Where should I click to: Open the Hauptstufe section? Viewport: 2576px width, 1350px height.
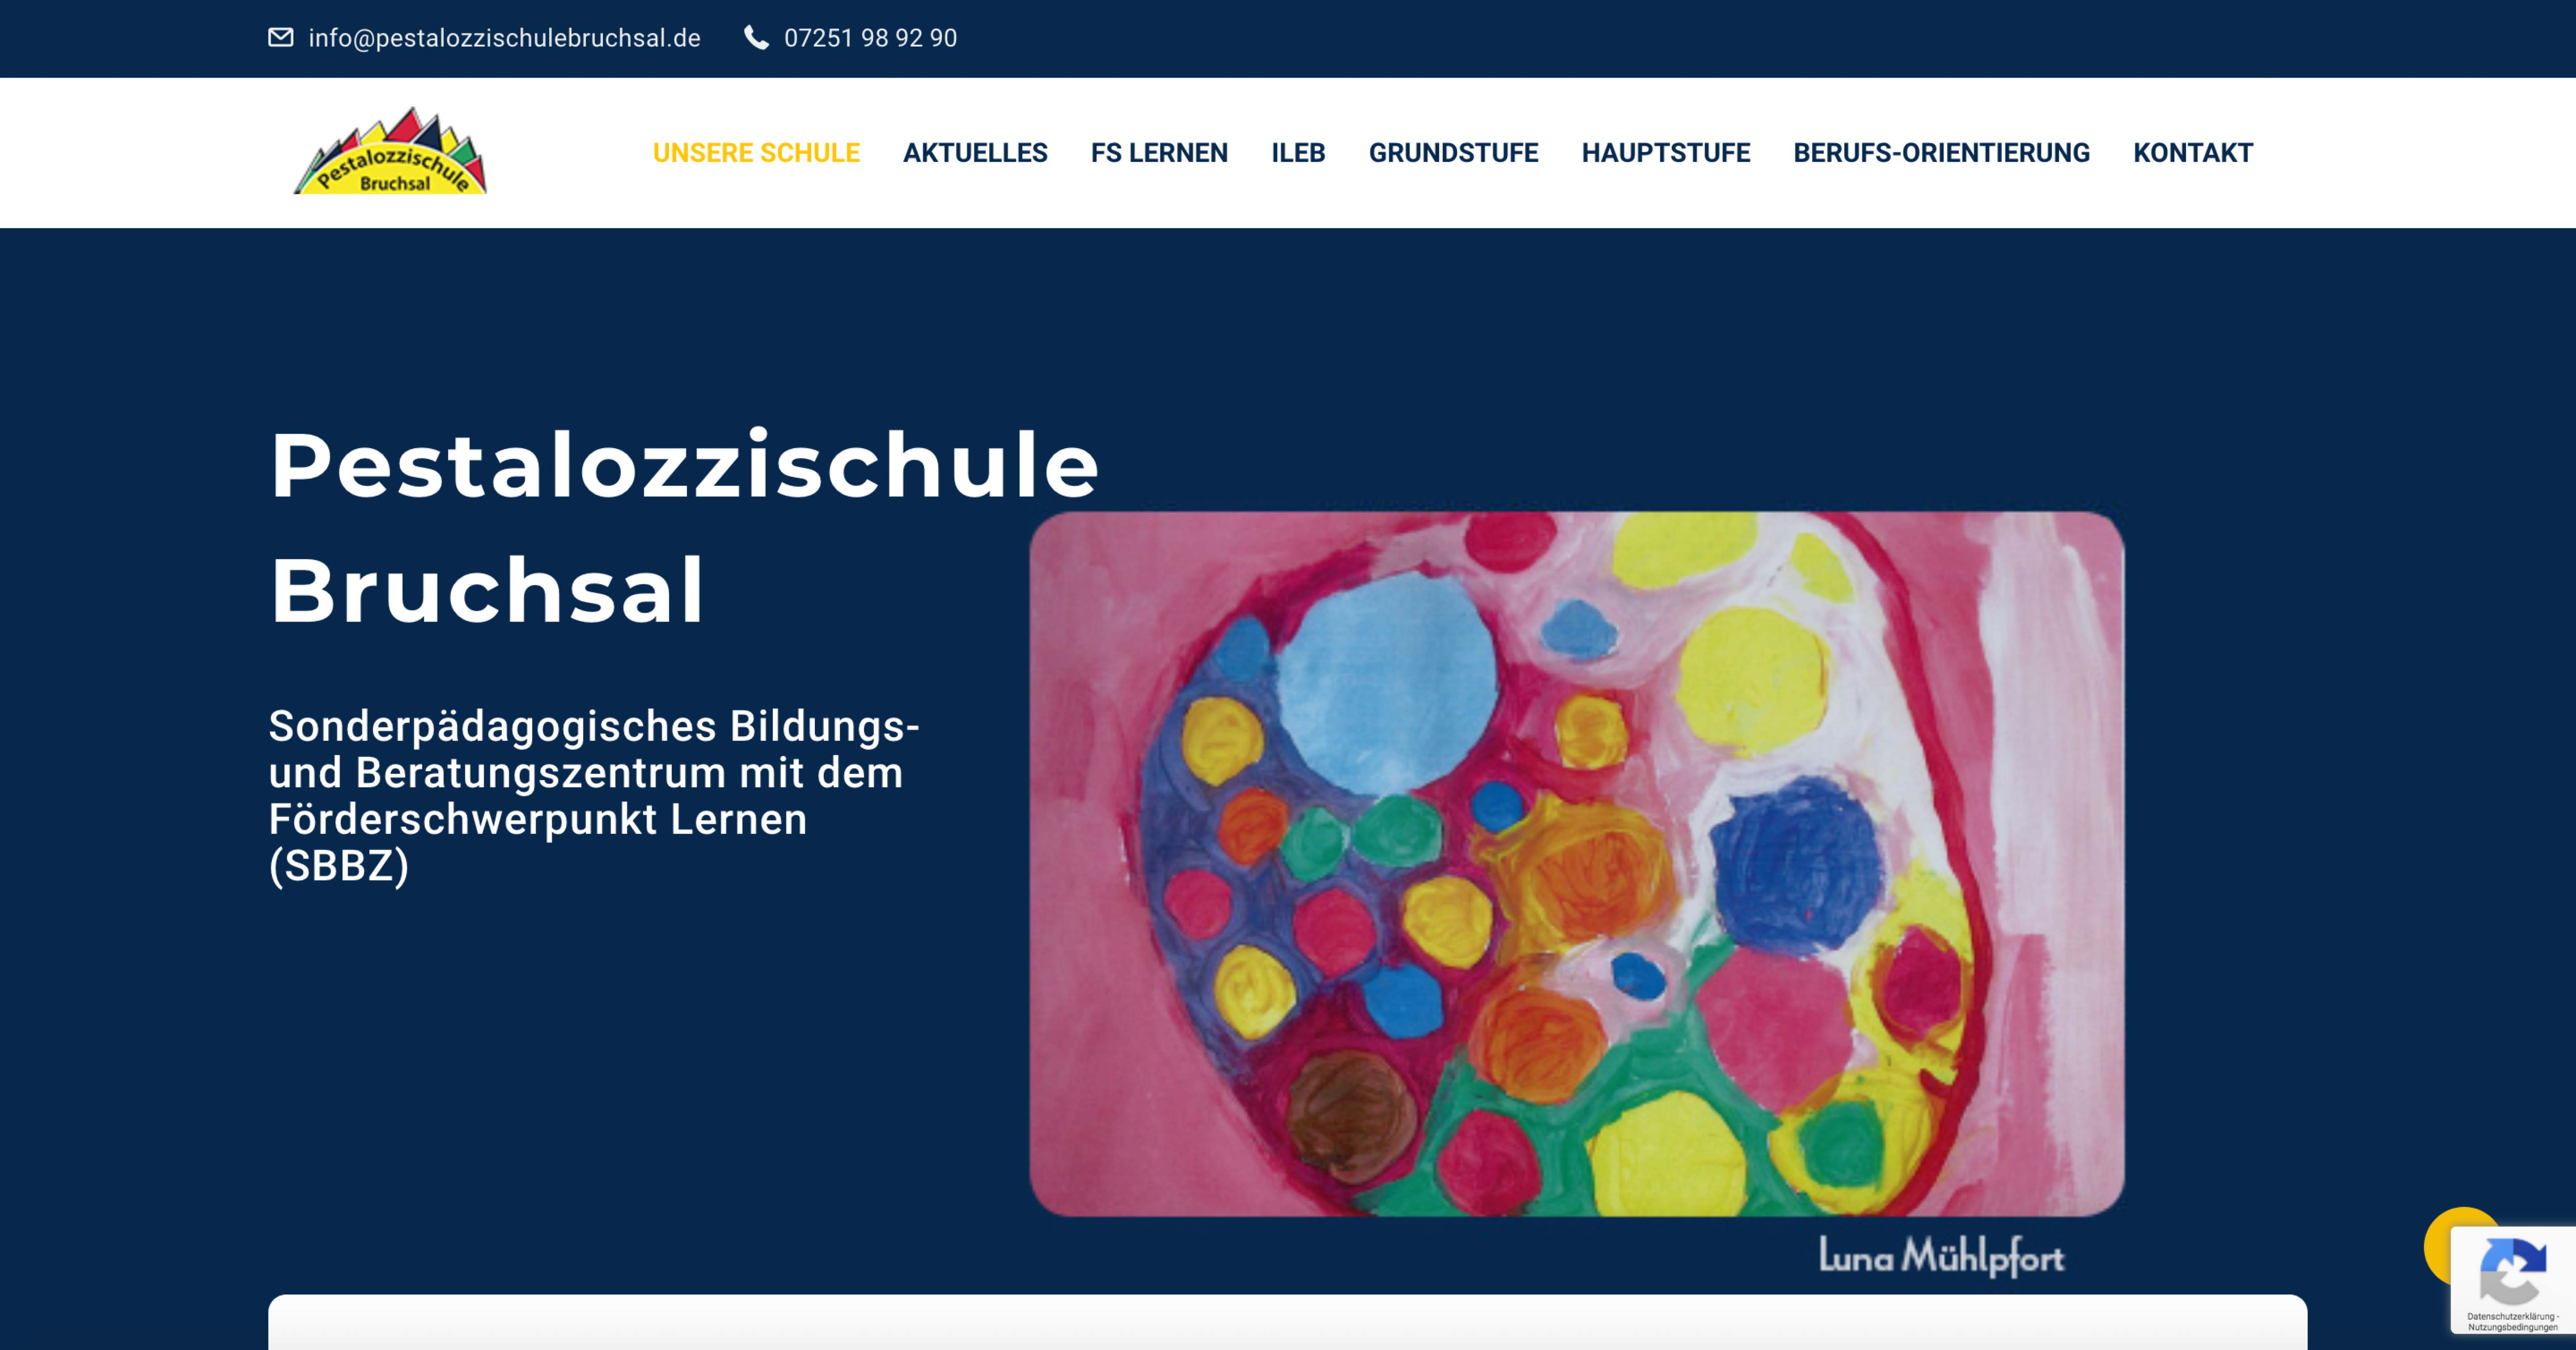1665,153
